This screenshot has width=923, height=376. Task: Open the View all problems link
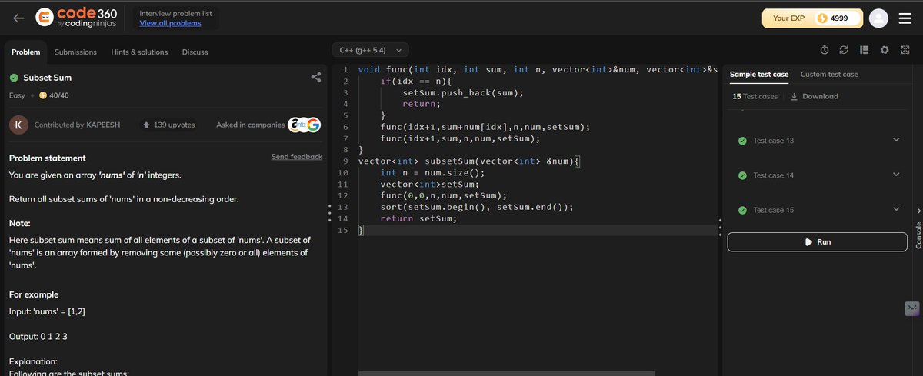(170, 23)
